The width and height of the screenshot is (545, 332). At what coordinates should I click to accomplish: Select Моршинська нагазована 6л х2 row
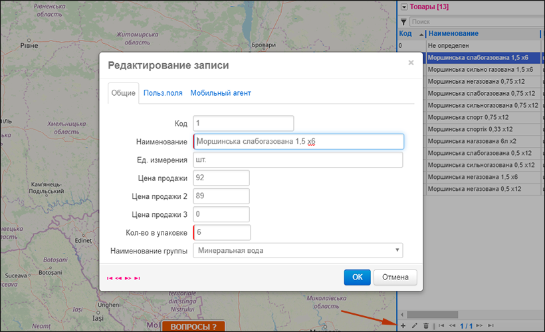point(483,141)
